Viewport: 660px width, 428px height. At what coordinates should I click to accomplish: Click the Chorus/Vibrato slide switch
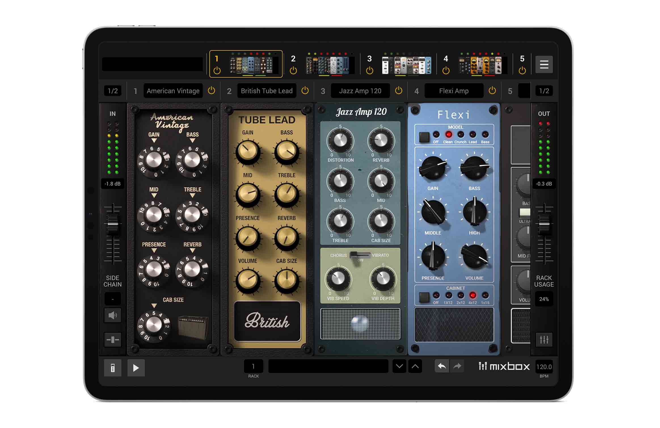tap(360, 255)
